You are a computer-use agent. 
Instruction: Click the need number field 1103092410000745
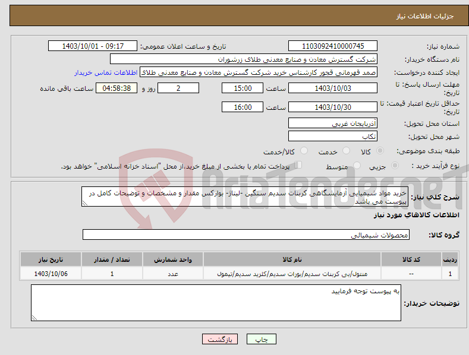[333, 46]
